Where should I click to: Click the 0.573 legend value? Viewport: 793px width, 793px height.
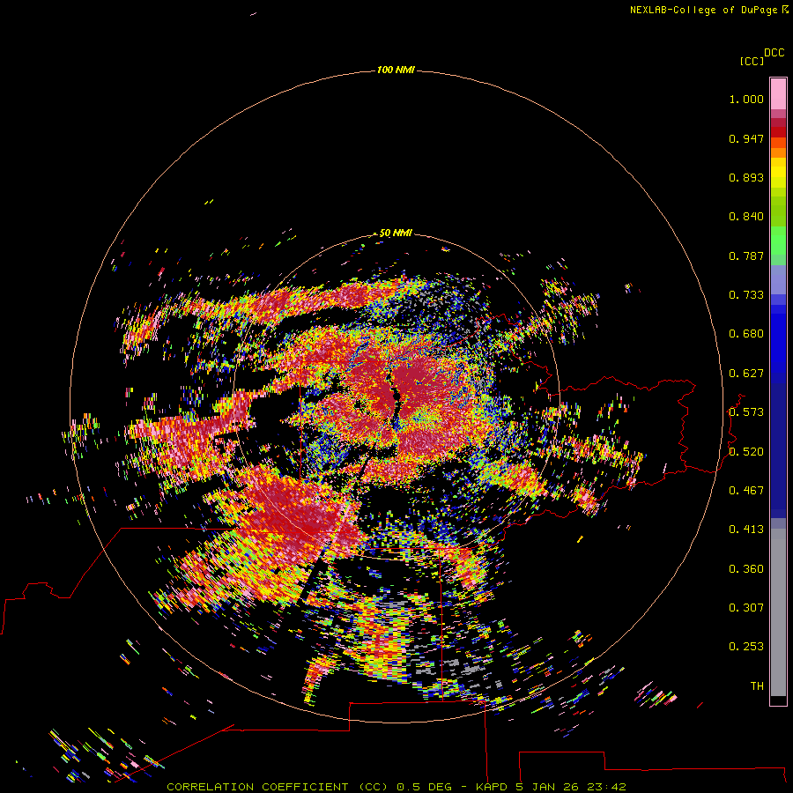pos(746,412)
